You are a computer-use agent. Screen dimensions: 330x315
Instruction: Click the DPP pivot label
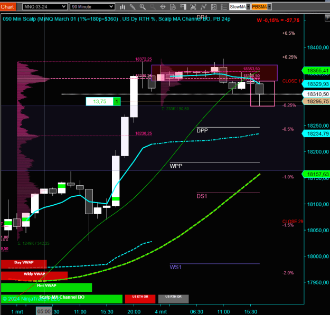click(x=202, y=130)
